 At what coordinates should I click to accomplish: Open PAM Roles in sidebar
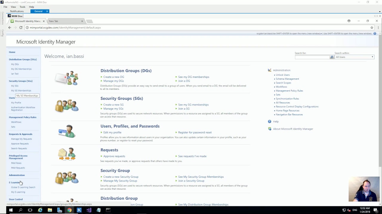(x=16, y=163)
